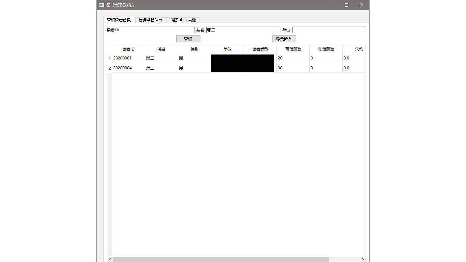Select the 单位 column header

click(x=227, y=49)
